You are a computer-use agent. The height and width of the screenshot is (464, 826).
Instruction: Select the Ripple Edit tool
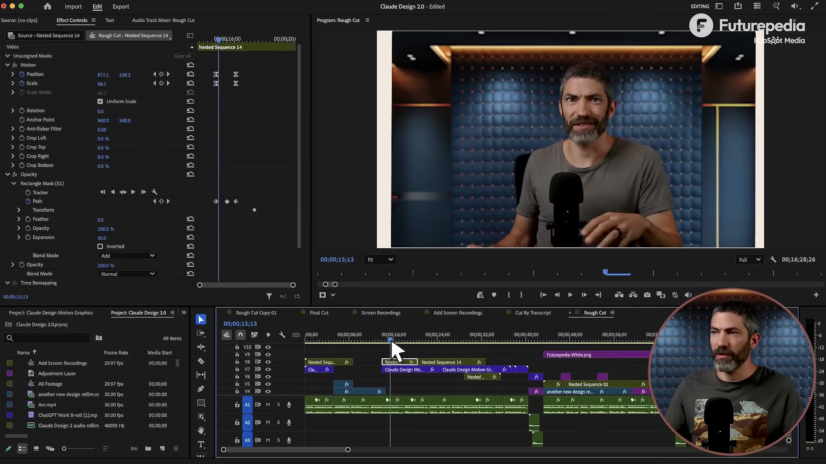[201, 347]
